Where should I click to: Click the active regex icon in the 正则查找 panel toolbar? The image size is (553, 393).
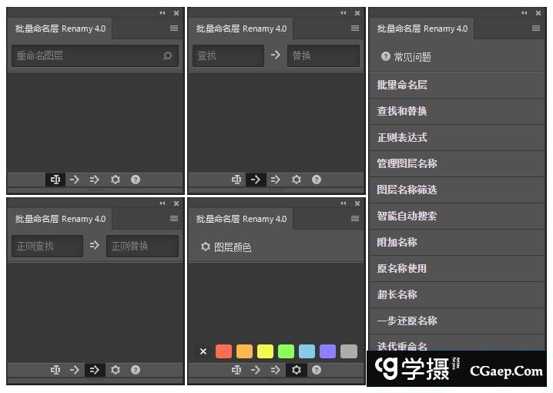pos(95,370)
